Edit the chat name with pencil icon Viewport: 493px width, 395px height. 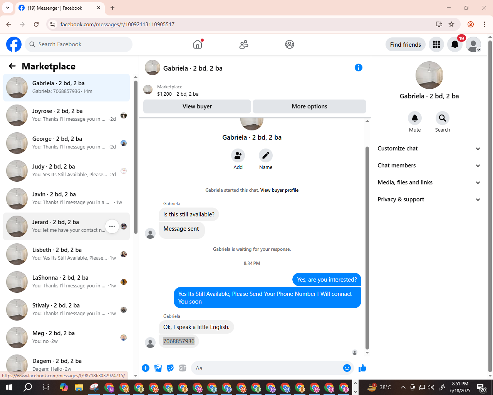[266, 155]
